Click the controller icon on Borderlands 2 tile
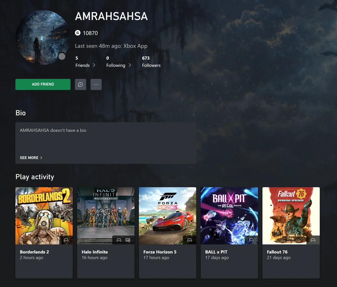The height and width of the screenshot is (287, 337). 66,240
